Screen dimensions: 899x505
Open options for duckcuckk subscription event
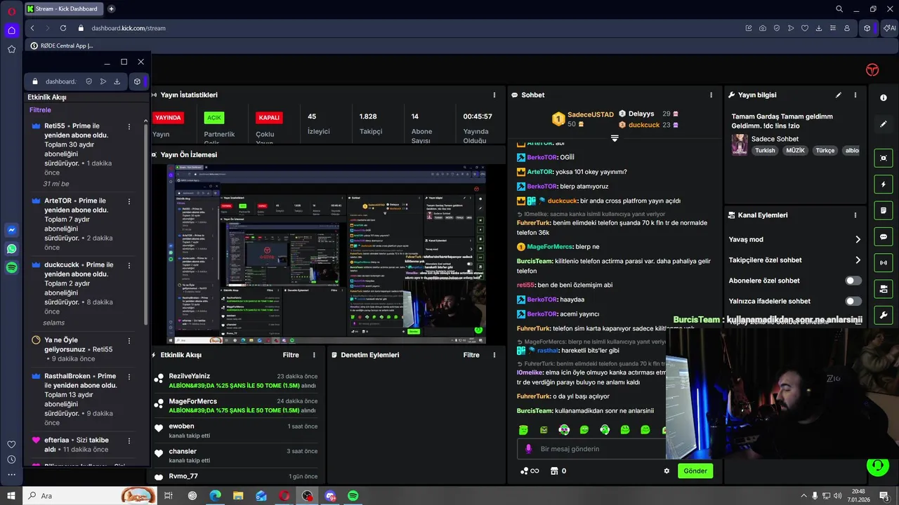[x=129, y=265]
